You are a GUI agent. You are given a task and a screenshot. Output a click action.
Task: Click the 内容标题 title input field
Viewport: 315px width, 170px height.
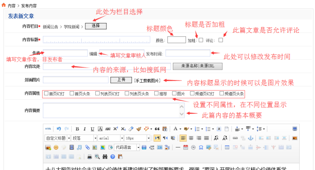coord(97,40)
